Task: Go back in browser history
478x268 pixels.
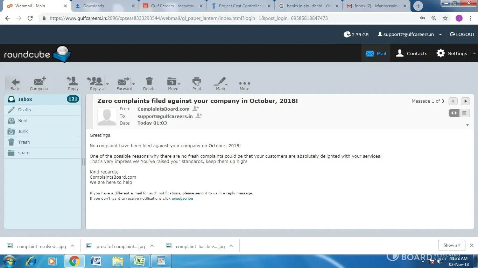Action: click(8, 18)
